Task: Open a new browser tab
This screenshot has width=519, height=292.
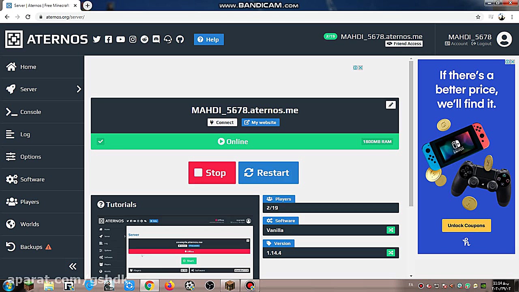Action: click(87, 5)
